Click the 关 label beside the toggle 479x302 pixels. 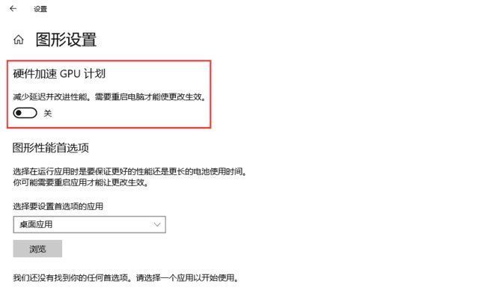[48, 114]
